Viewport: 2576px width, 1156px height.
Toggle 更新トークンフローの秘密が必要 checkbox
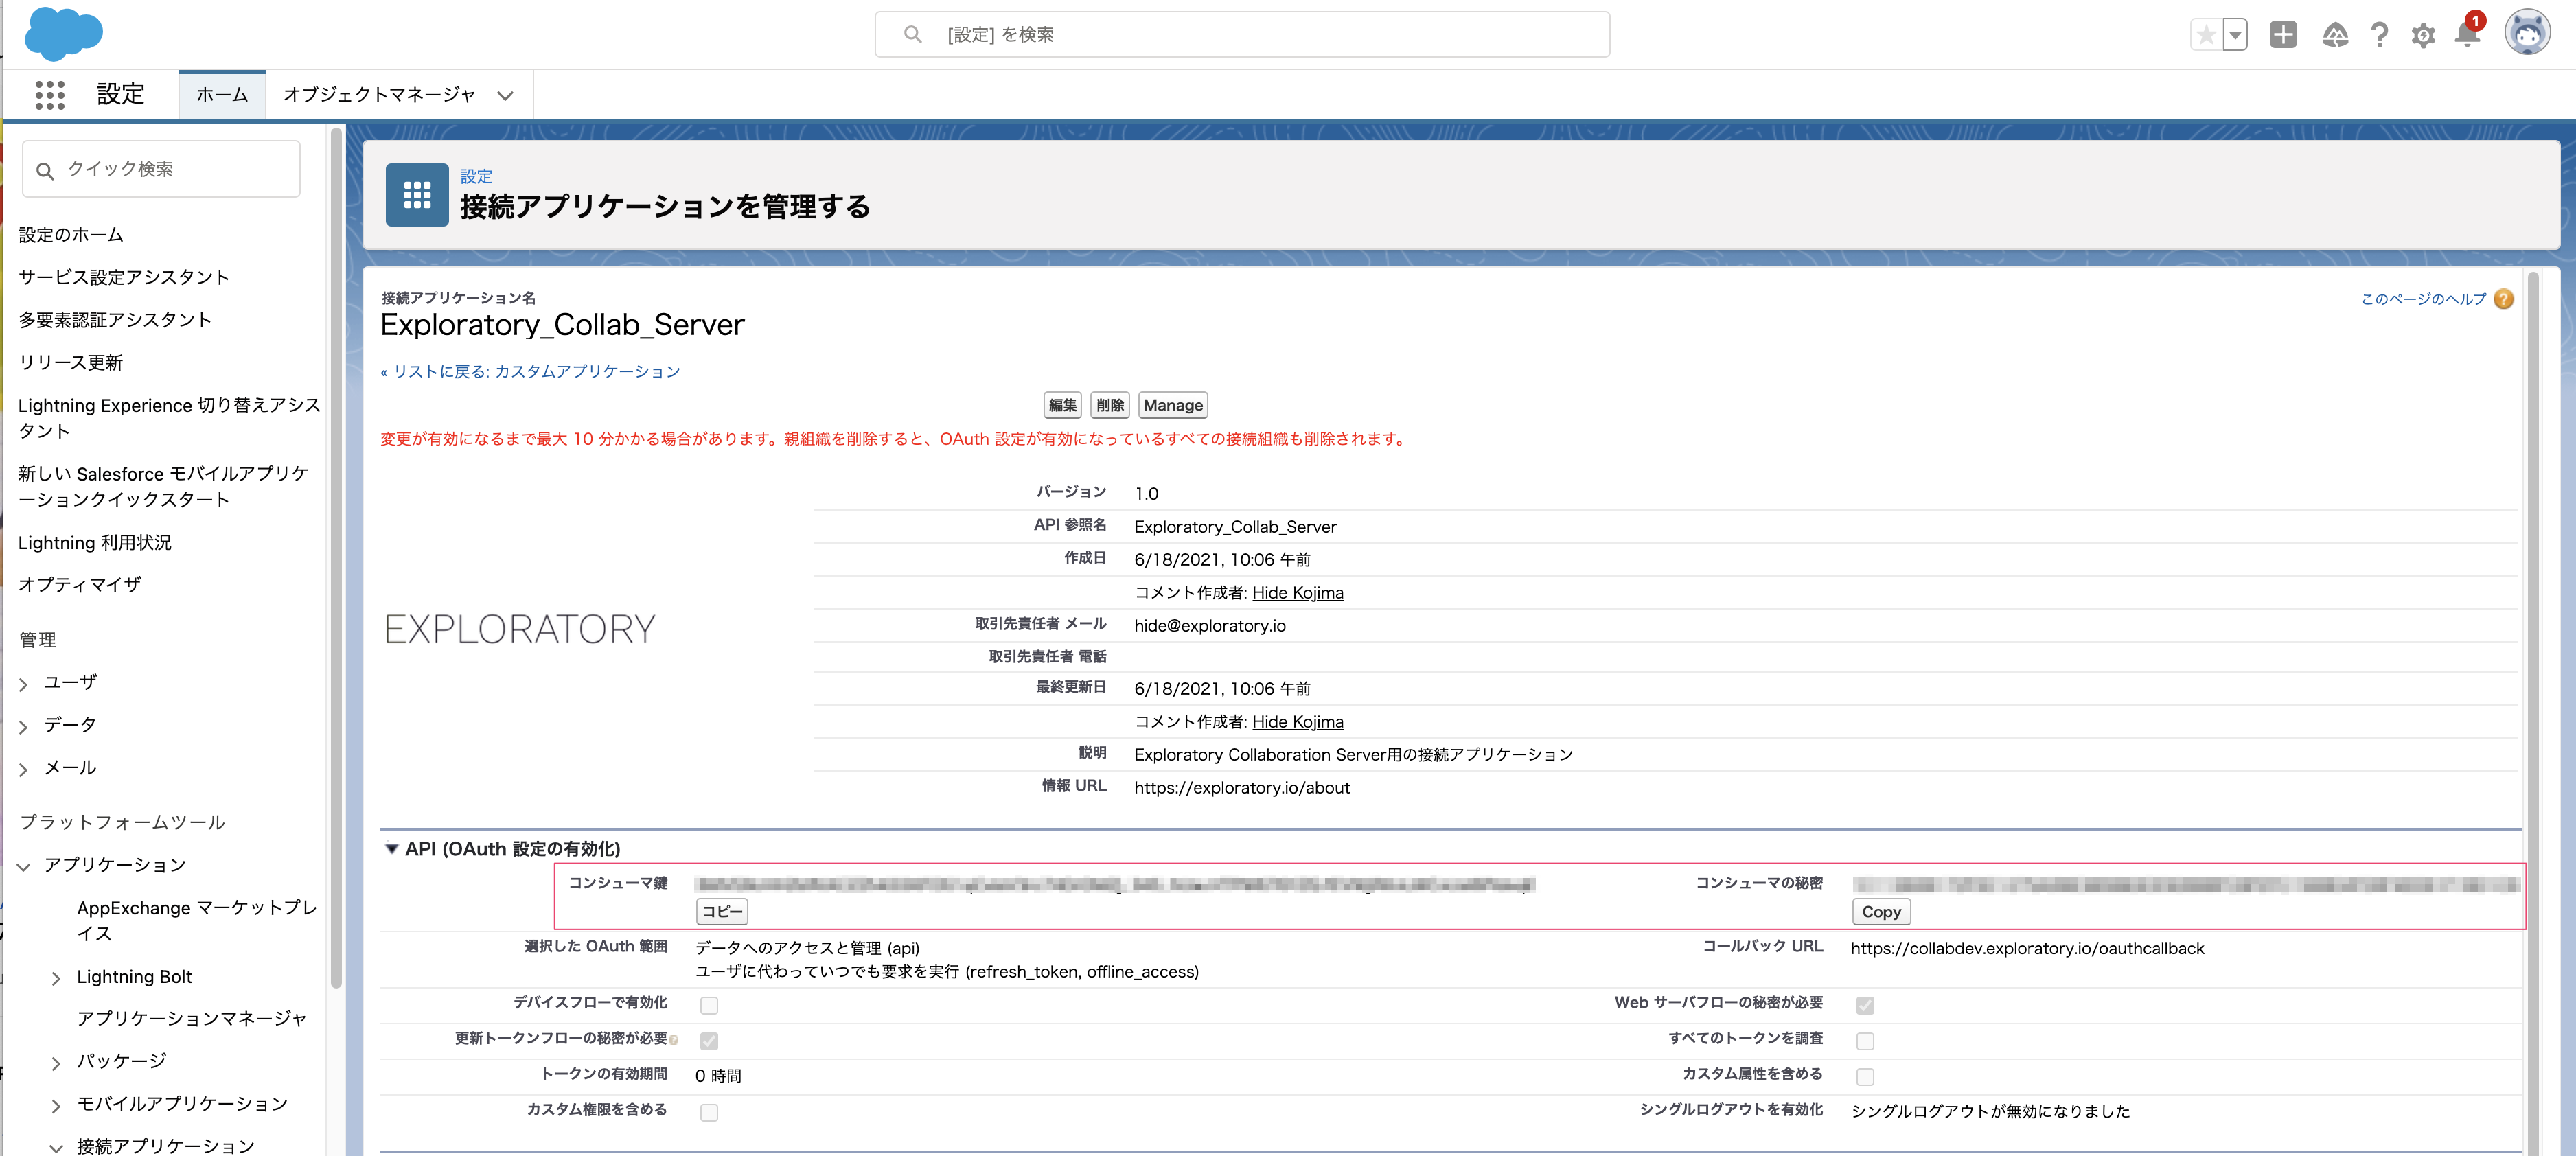tap(709, 1041)
